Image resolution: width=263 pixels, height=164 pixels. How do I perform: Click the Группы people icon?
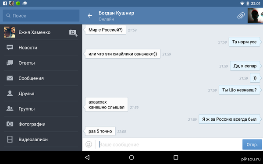pos(10,108)
